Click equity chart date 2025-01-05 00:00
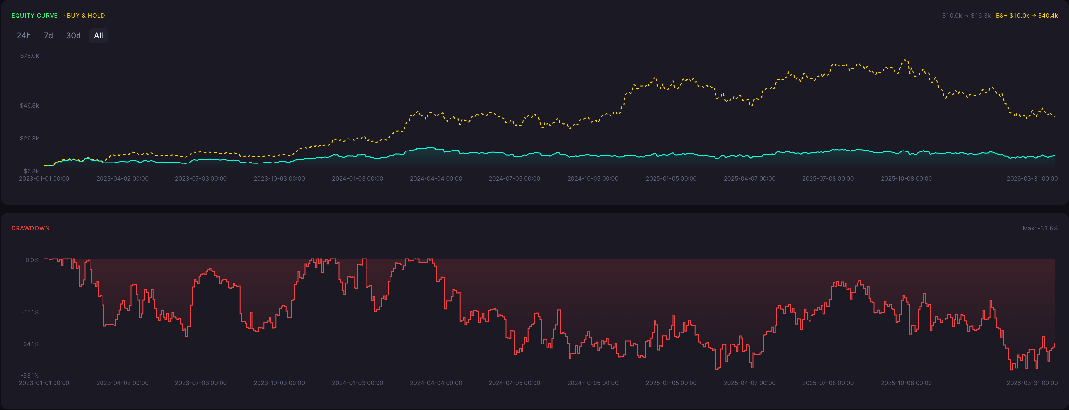This screenshot has height=410, width=1069. pyautogui.click(x=671, y=178)
